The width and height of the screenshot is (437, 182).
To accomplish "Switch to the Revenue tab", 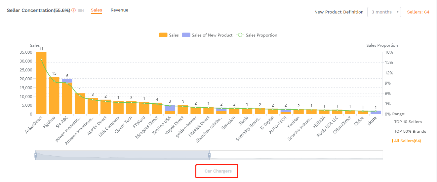I will [x=119, y=10].
